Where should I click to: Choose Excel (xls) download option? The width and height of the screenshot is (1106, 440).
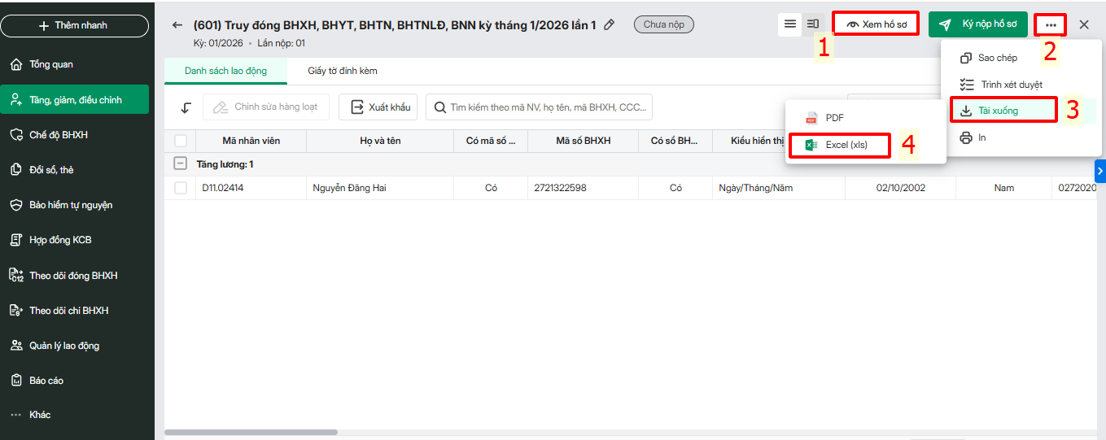click(x=846, y=145)
